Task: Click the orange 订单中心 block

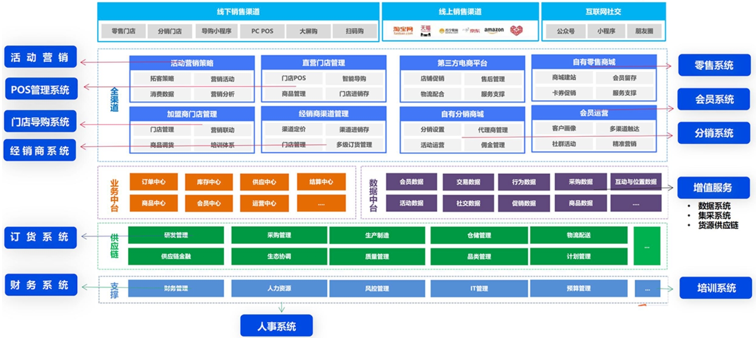Action: pos(154,182)
